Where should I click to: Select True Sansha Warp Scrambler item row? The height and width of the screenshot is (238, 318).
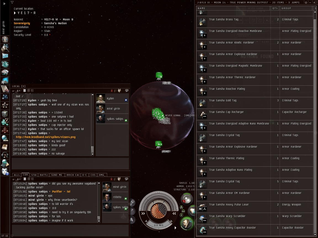pos(255,218)
